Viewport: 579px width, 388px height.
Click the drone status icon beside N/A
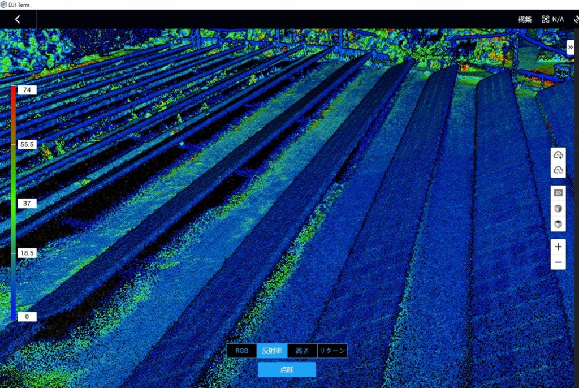(545, 19)
